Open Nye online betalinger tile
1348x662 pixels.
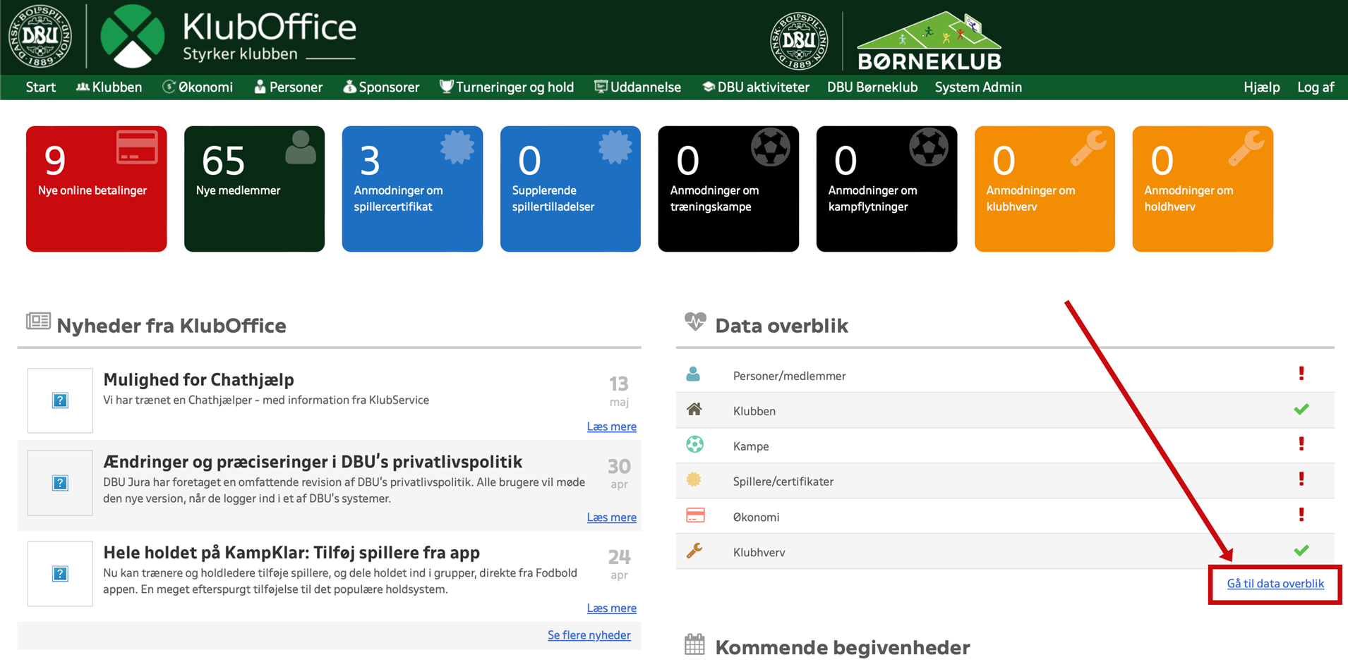[97, 189]
